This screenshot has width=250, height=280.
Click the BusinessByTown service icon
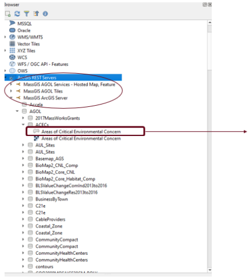coord(30,199)
